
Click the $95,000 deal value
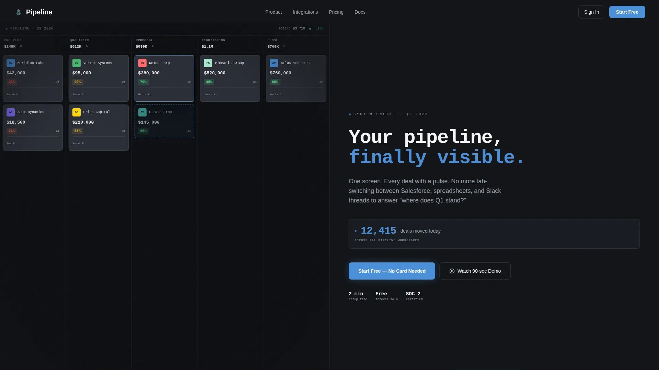coord(82,73)
